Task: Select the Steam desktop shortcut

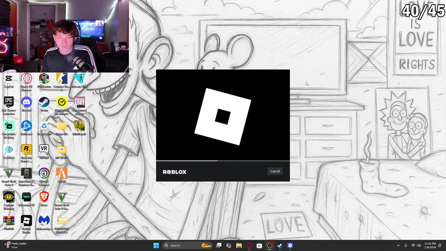Action: pos(44,105)
